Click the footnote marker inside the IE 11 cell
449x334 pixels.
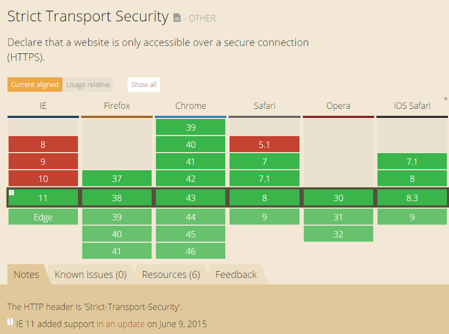[x=11, y=192]
